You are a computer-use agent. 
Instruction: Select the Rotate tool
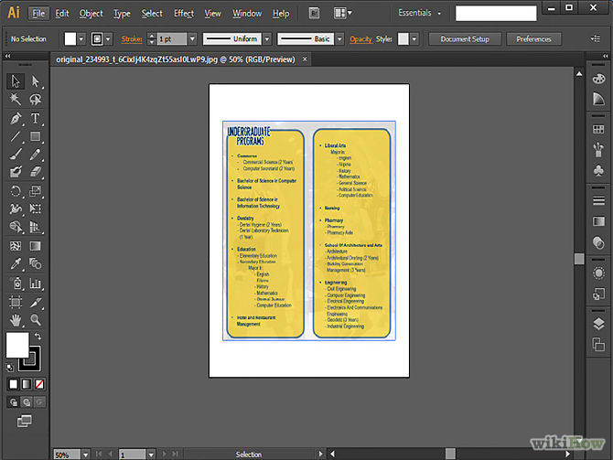[x=16, y=191]
